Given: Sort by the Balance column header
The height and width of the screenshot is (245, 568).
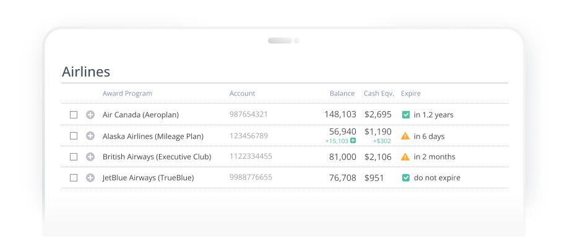Looking at the screenshot, I should tap(342, 94).
